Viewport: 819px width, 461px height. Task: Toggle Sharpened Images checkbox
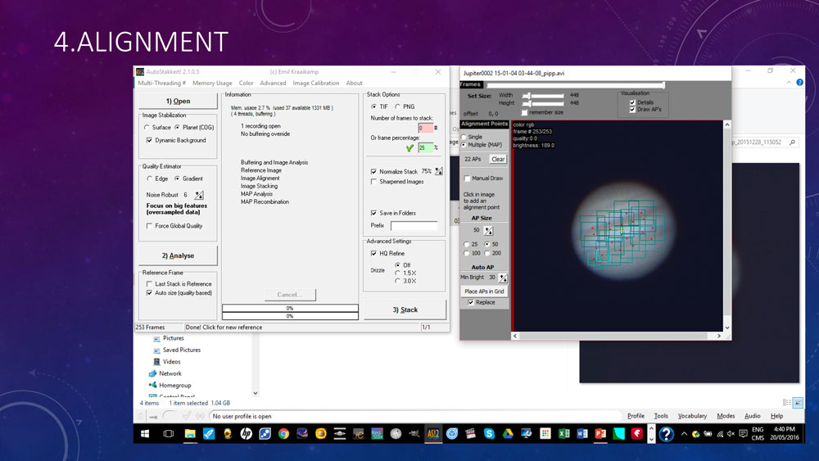(x=374, y=182)
